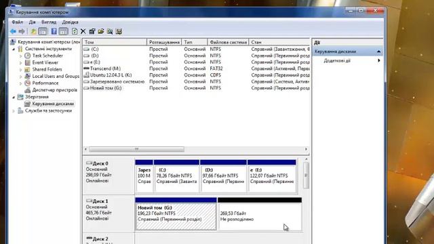Sort by the Розташування column header
The width and height of the screenshot is (434, 244).
click(164, 42)
